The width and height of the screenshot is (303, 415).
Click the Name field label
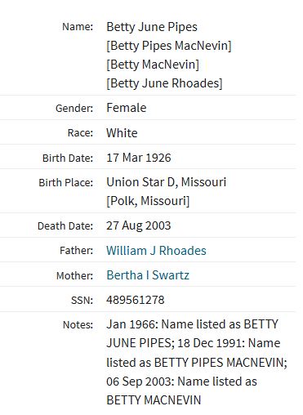coord(78,27)
